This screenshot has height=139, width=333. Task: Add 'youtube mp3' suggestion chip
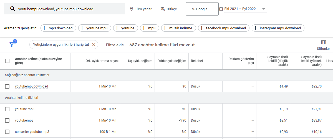[x=95, y=28]
